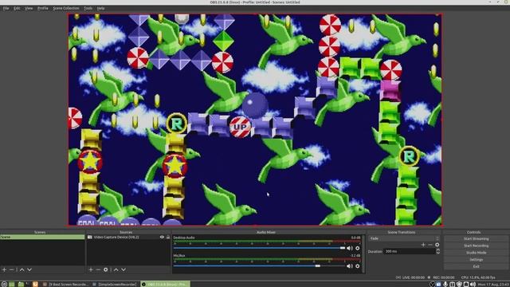
Task: Switch to 9 Best Screen Recorde... taskbar window
Action: (65, 284)
